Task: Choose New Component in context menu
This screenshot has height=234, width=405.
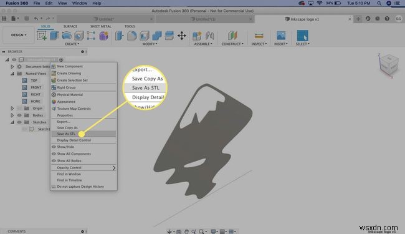Action: [83, 66]
